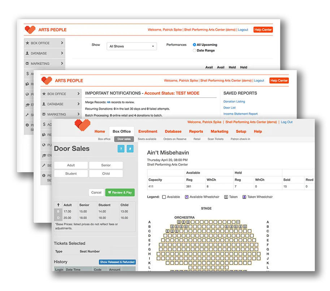Click the reports document icon in middle window sidebar
The width and height of the screenshot is (330, 291).
[x=44, y=134]
